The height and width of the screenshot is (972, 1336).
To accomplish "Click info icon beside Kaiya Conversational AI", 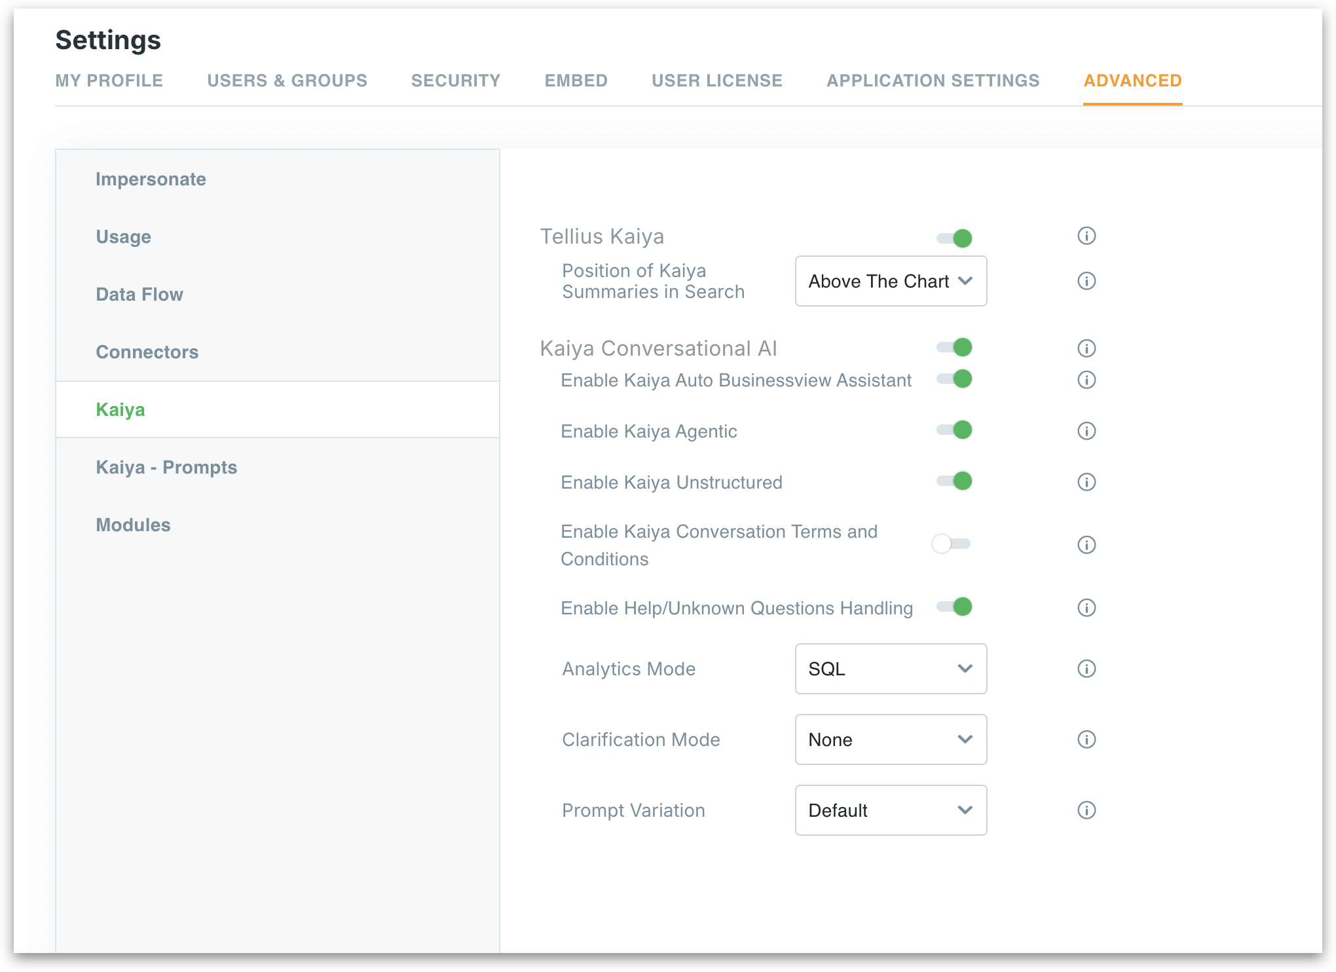I will [x=1086, y=348].
